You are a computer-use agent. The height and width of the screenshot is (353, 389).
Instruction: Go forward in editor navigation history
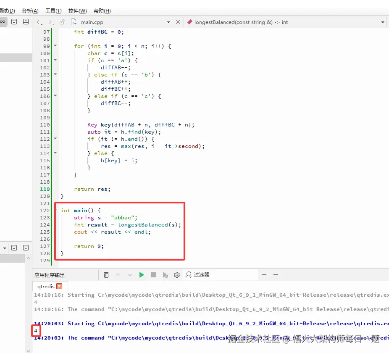50,22
